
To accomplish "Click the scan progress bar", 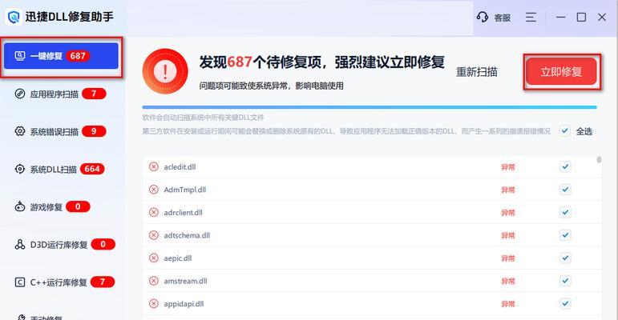I will (370, 107).
